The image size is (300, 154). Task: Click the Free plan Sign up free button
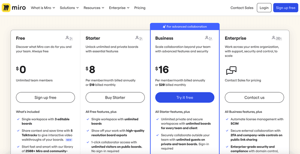pyautogui.click(x=45, y=98)
